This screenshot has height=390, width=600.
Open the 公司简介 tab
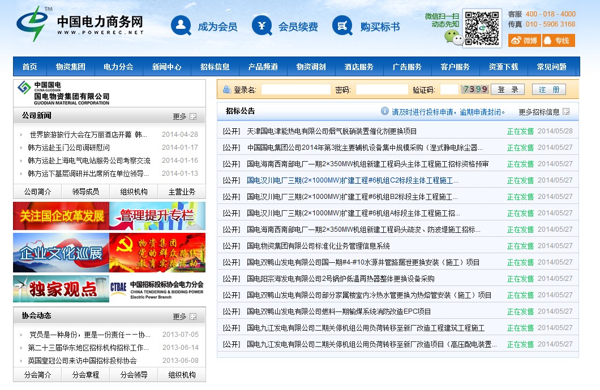pyautogui.click(x=37, y=192)
